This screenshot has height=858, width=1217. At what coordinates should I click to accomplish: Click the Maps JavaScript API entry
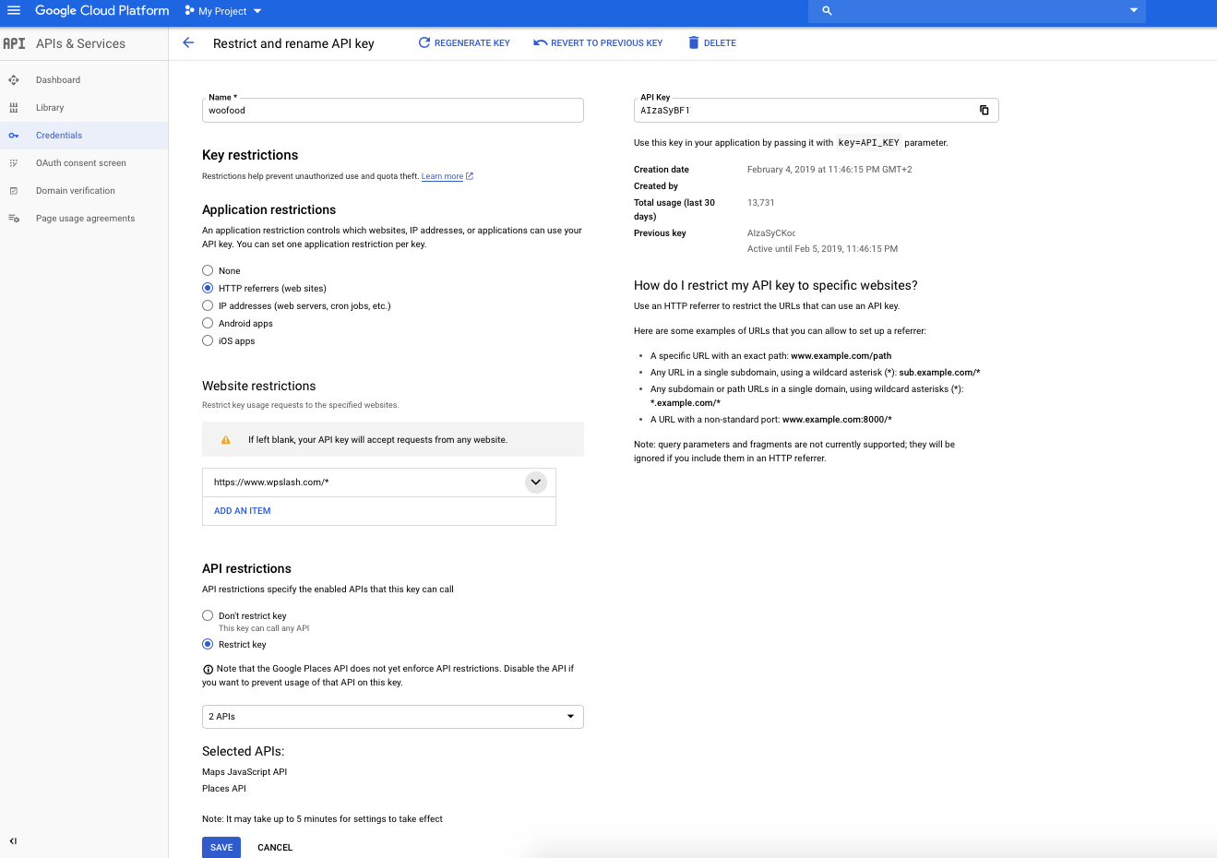tap(245, 772)
